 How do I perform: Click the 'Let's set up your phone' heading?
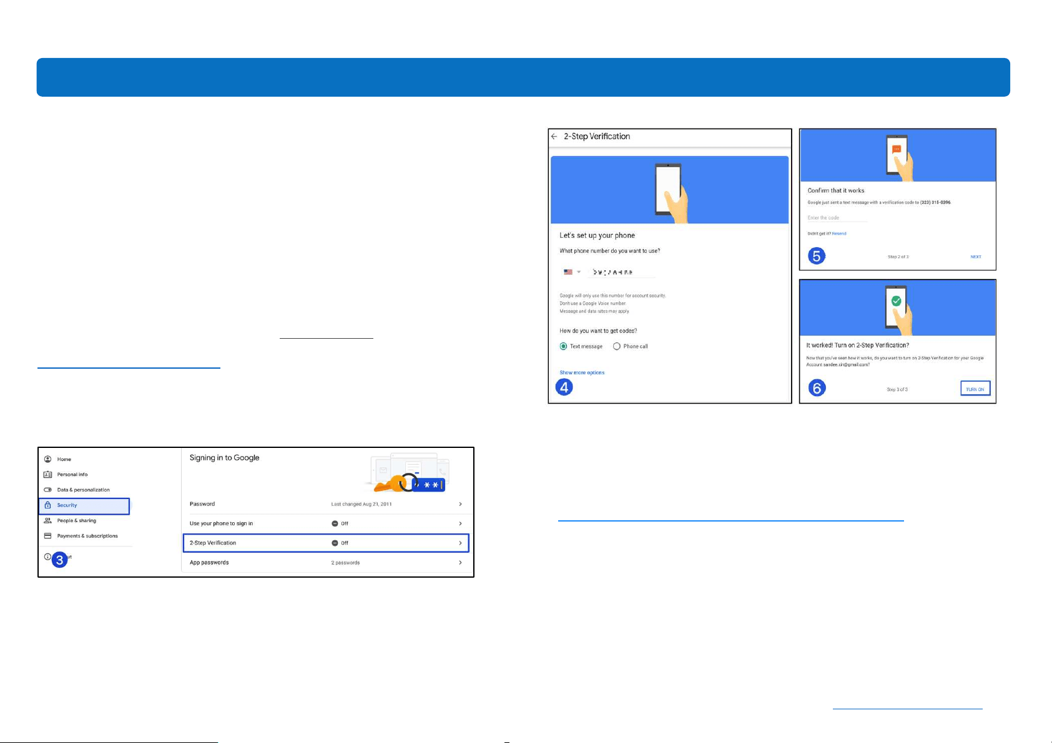[x=597, y=236]
